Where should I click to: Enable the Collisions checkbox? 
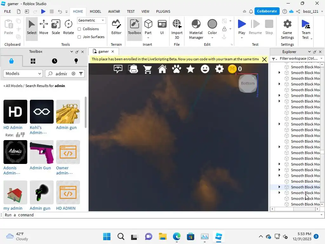pos(79,29)
